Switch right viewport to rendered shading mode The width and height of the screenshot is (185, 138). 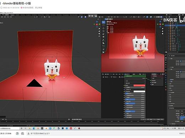[x=162, y=17]
